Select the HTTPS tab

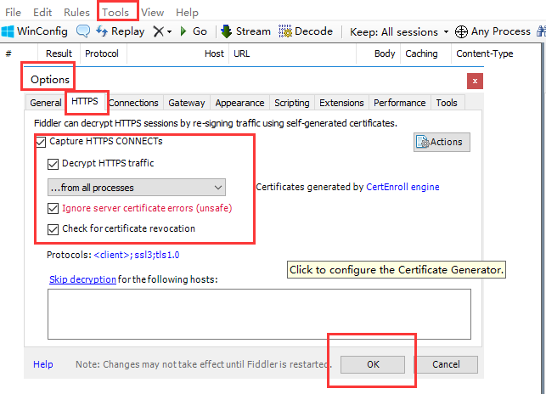pos(85,101)
